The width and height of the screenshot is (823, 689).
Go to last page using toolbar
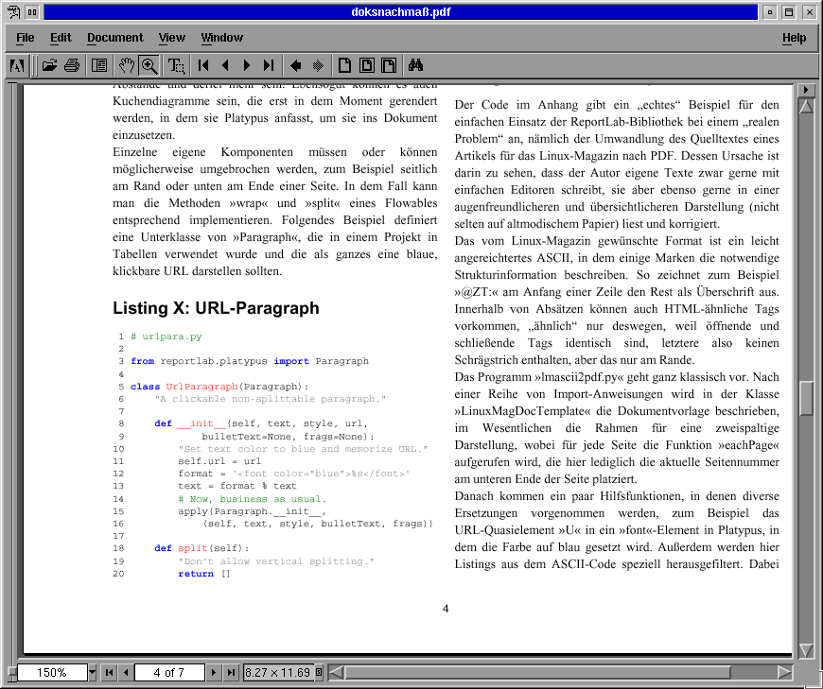pos(269,66)
